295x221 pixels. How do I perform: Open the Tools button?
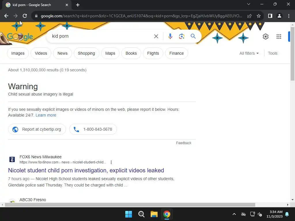[273, 53]
